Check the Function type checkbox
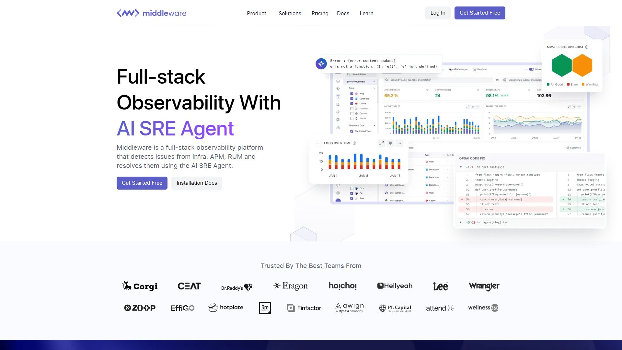Viewport: 622px width, 350px height. [352, 109]
